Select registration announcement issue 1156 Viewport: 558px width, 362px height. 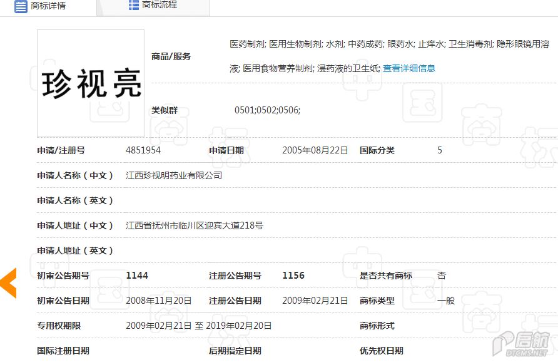pos(293,276)
